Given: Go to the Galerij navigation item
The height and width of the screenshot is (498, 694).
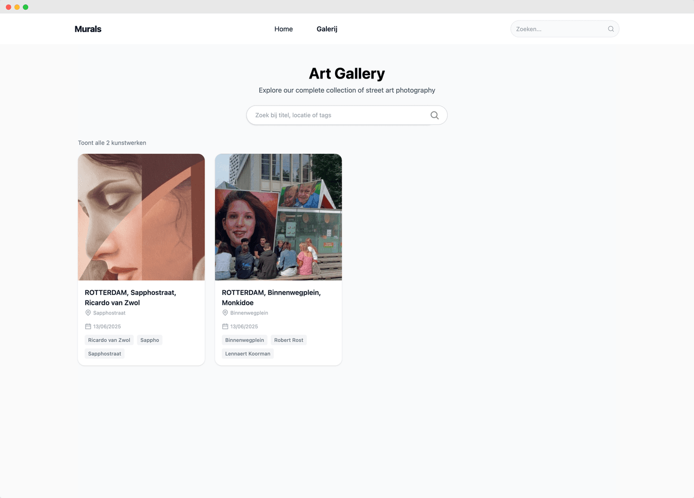Looking at the screenshot, I should [x=327, y=29].
